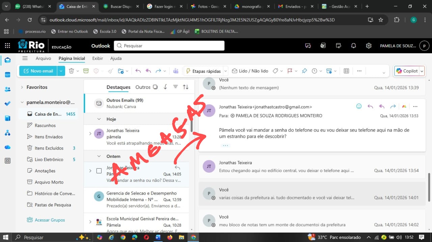Image resolution: width=432 pixels, height=242 pixels.
Task: Toggle Lido / Não lido status
Action: 250,71
